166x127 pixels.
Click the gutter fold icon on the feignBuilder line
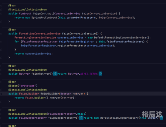tap(1, 94)
